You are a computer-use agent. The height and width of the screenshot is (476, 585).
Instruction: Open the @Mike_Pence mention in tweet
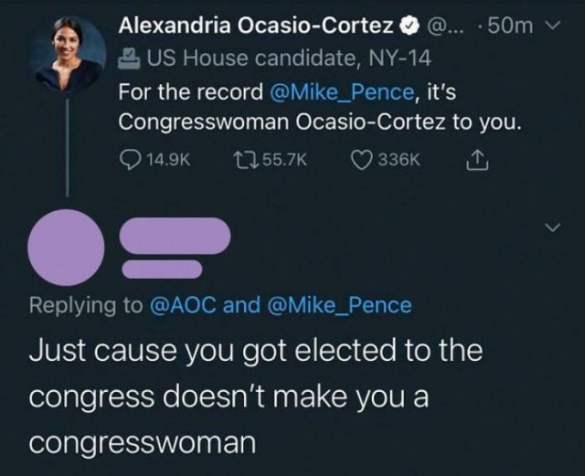(341, 92)
